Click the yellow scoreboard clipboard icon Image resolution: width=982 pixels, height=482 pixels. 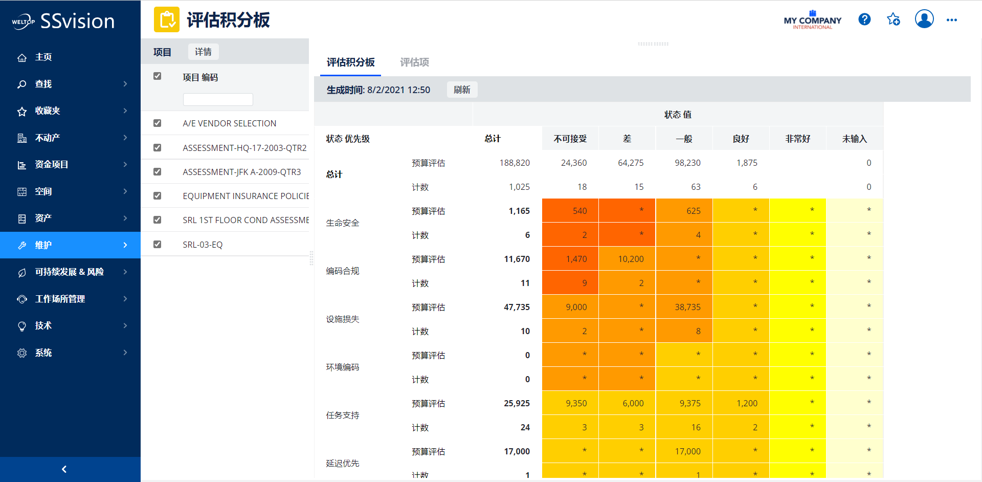click(167, 20)
